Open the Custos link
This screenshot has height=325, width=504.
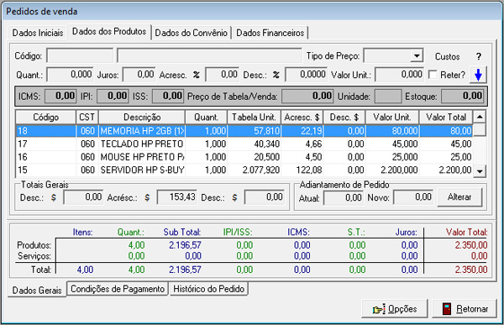pos(447,56)
